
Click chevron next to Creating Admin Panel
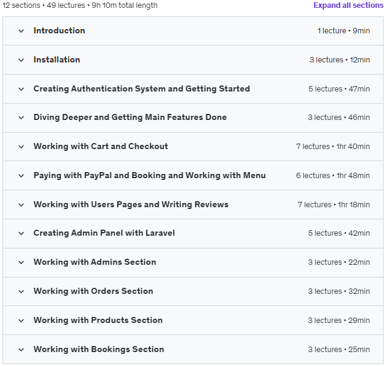click(x=21, y=233)
